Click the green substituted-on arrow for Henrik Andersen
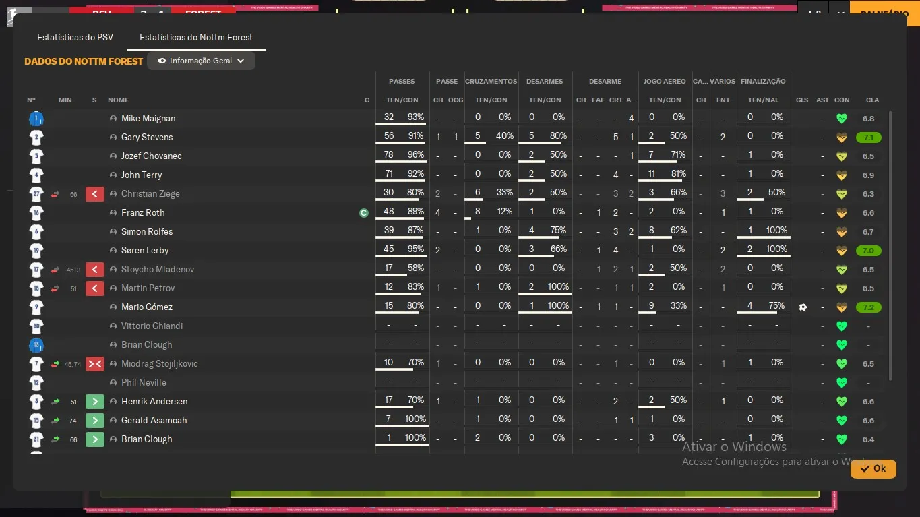920x517 pixels. pyautogui.click(x=95, y=402)
